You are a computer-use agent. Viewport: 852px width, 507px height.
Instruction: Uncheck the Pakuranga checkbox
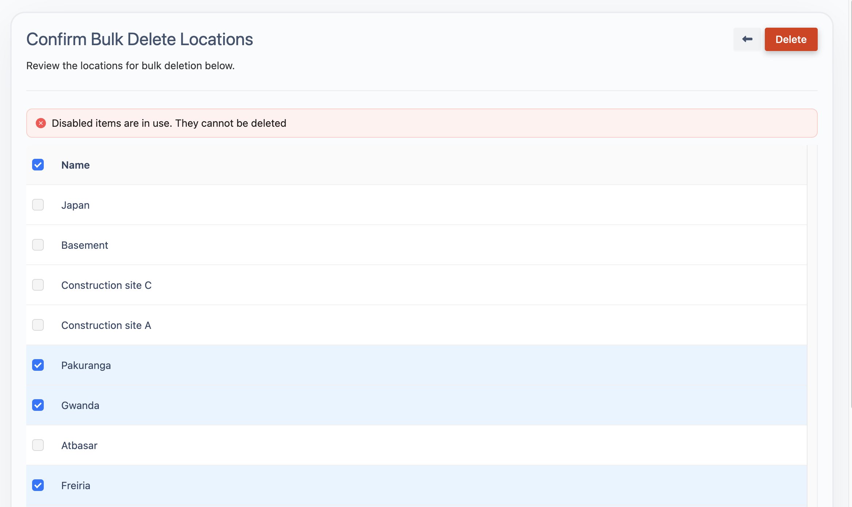tap(38, 365)
